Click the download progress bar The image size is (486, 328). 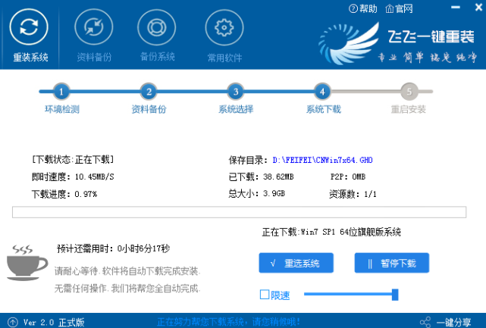coord(243,211)
